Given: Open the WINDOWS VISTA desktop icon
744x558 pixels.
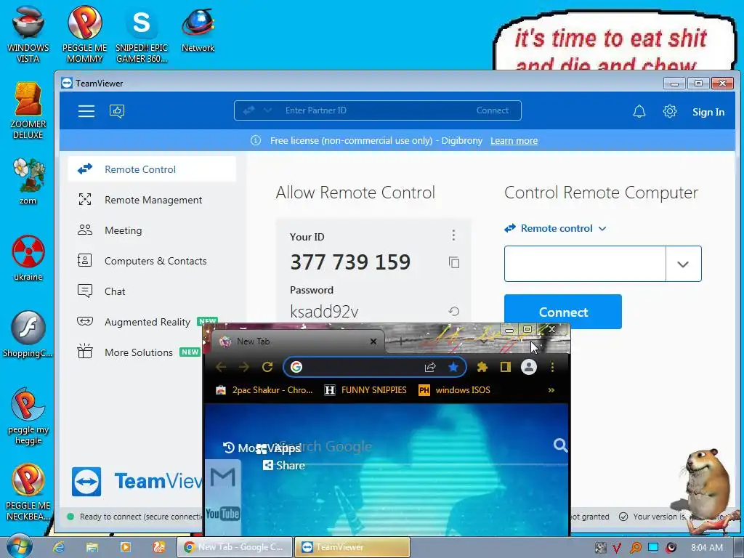Looking at the screenshot, I should (x=28, y=34).
